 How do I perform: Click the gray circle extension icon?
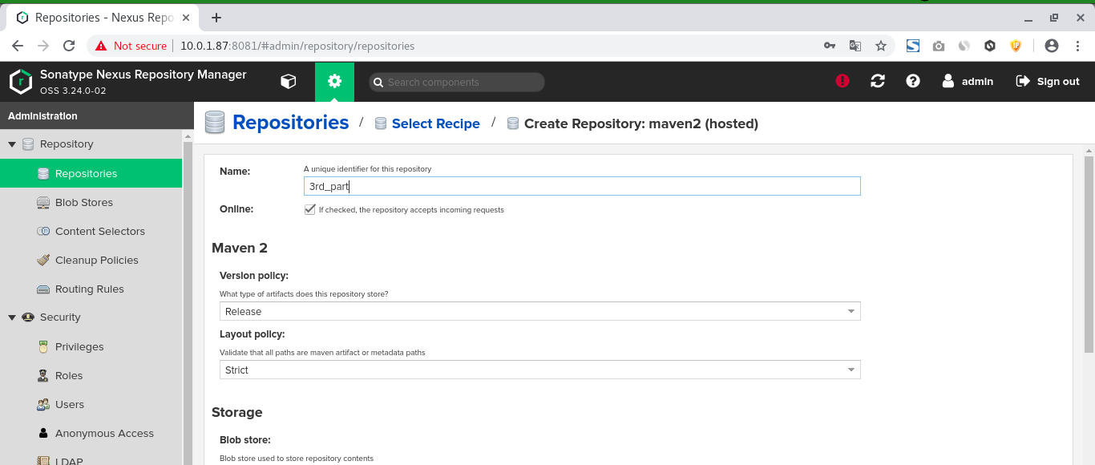click(964, 46)
